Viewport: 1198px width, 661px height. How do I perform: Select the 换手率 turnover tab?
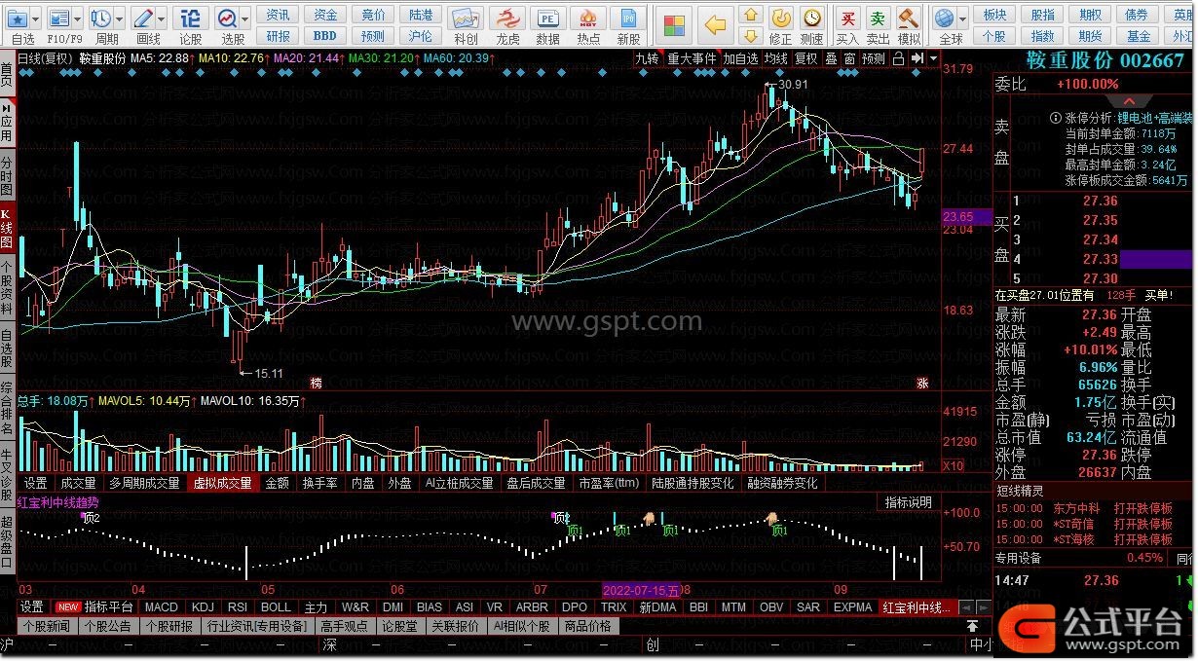[319, 483]
